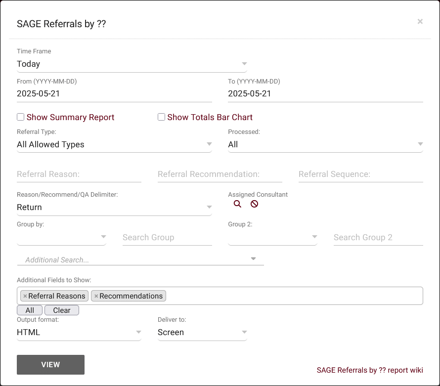
Task: Choose an Output format from the dropdown
Action: coord(79,332)
